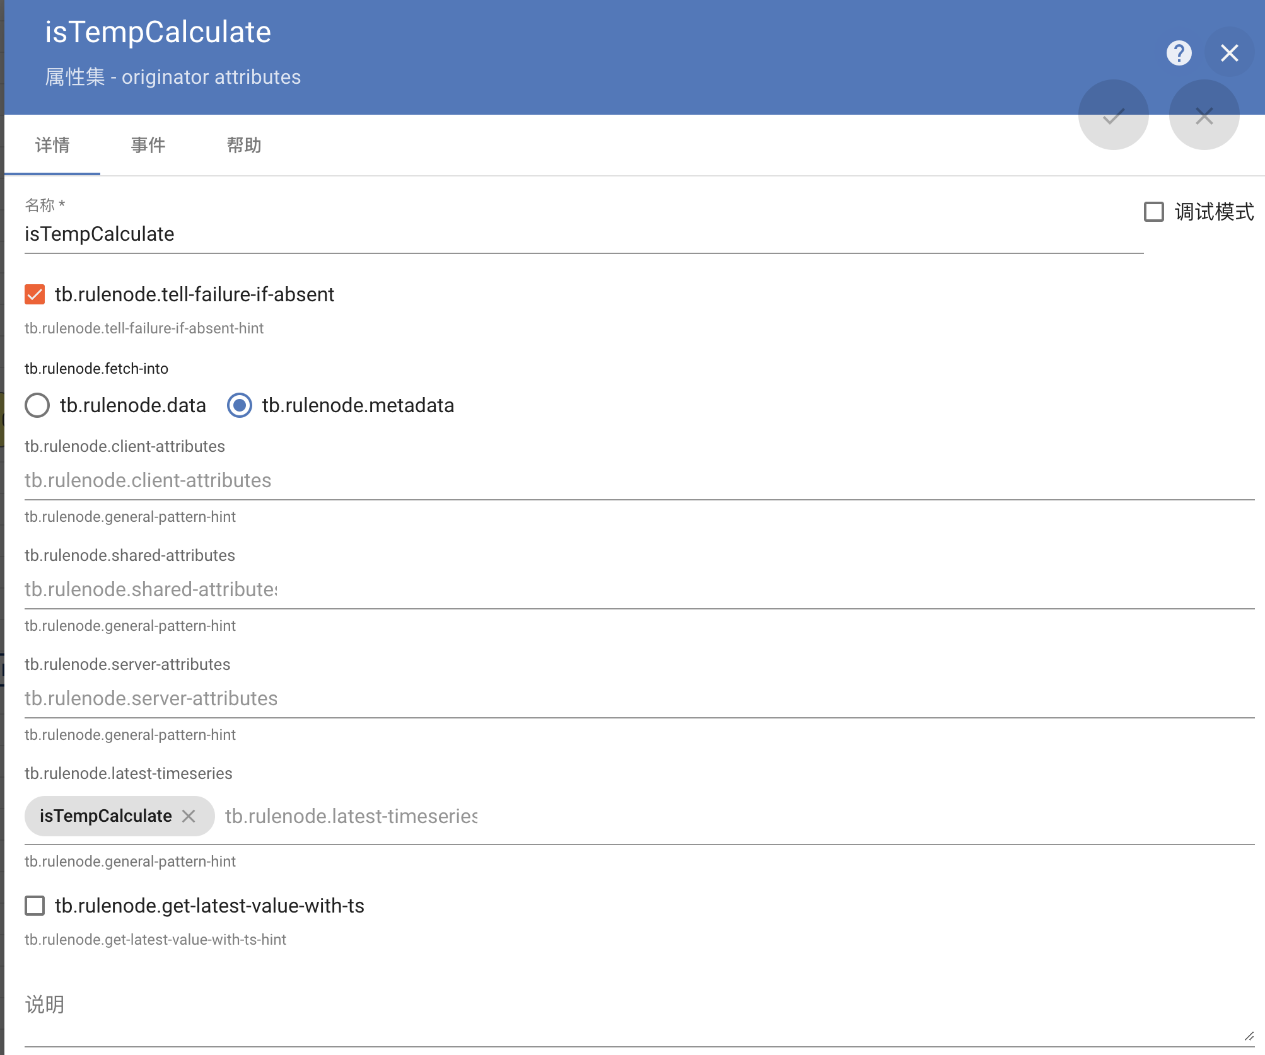Select the tb.rulenode.data radio option
This screenshot has width=1265, height=1055.
[x=37, y=405]
